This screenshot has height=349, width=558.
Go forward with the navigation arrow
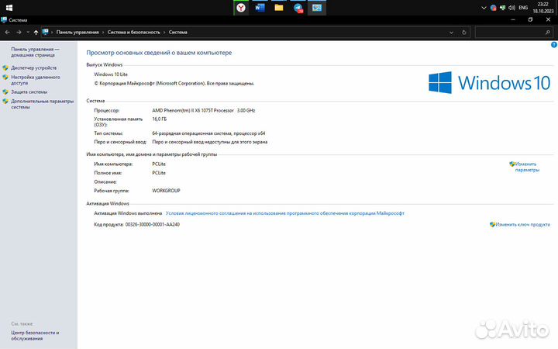(19, 32)
